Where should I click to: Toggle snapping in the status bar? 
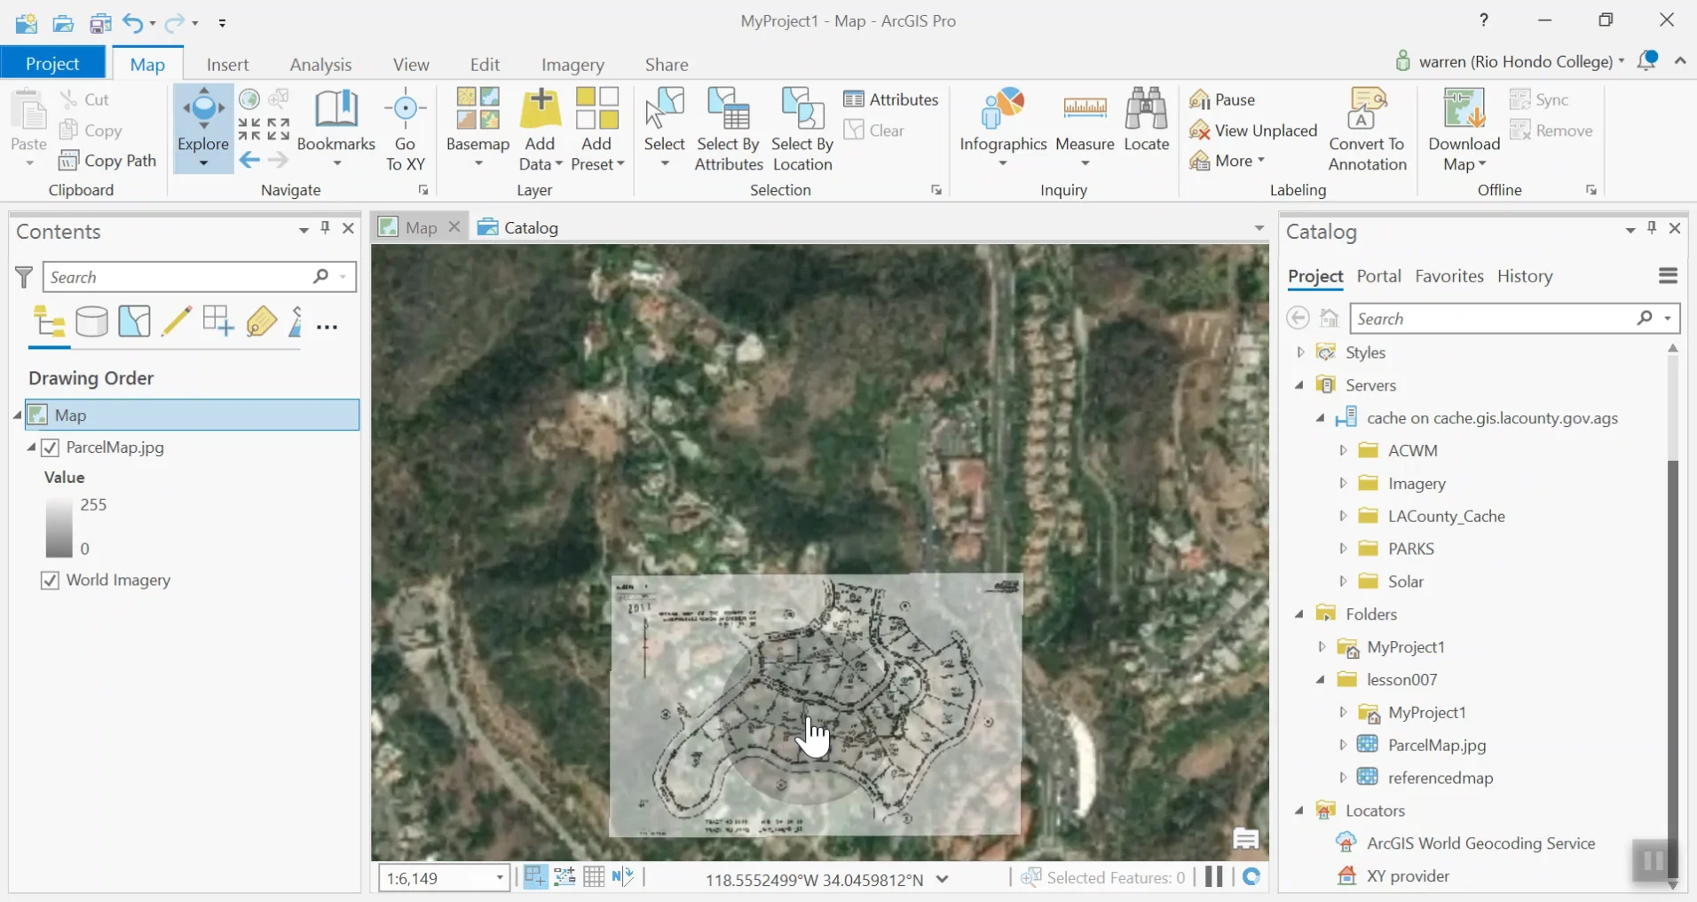(x=535, y=877)
